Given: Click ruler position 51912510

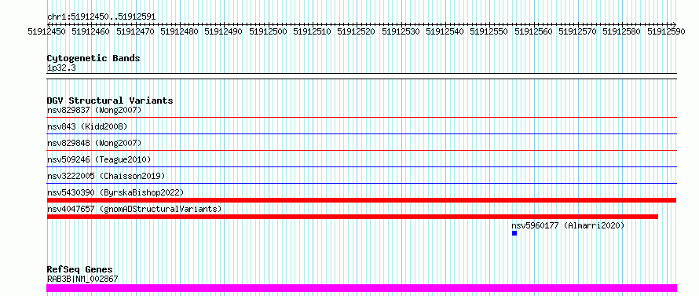Looking at the screenshot, I should [x=313, y=31].
